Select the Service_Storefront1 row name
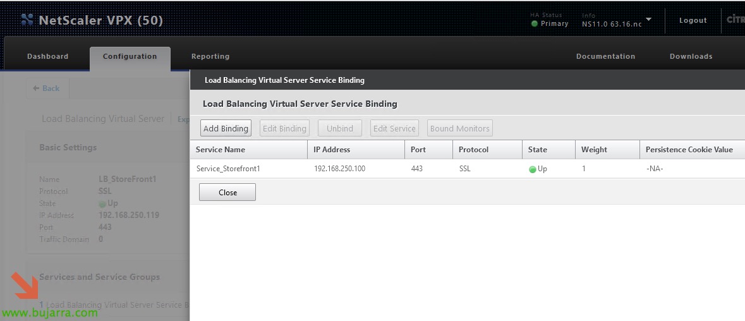 click(228, 169)
